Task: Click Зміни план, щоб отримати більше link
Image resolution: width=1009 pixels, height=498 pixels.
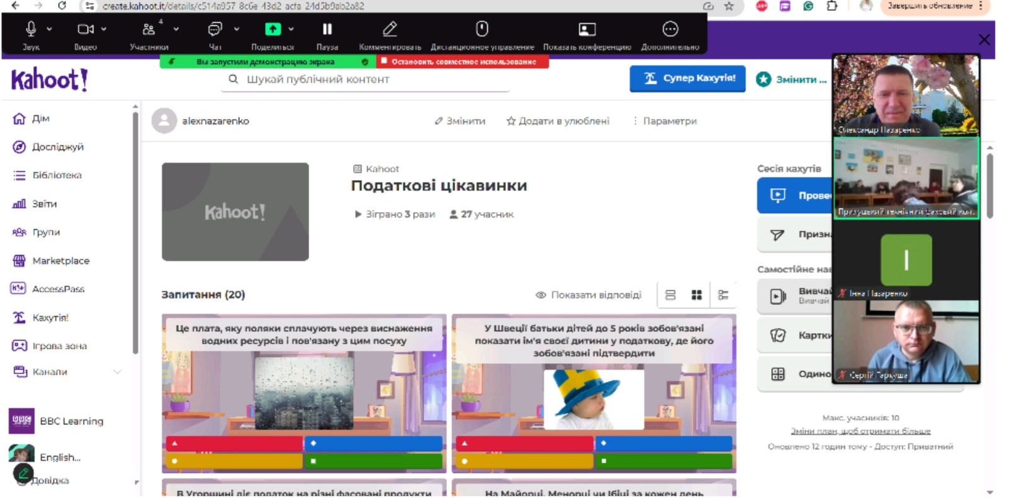Action: (860, 431)
